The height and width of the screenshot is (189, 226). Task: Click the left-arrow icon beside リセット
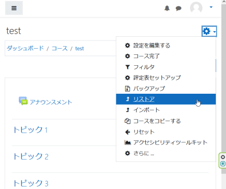(x=128, y=132)
